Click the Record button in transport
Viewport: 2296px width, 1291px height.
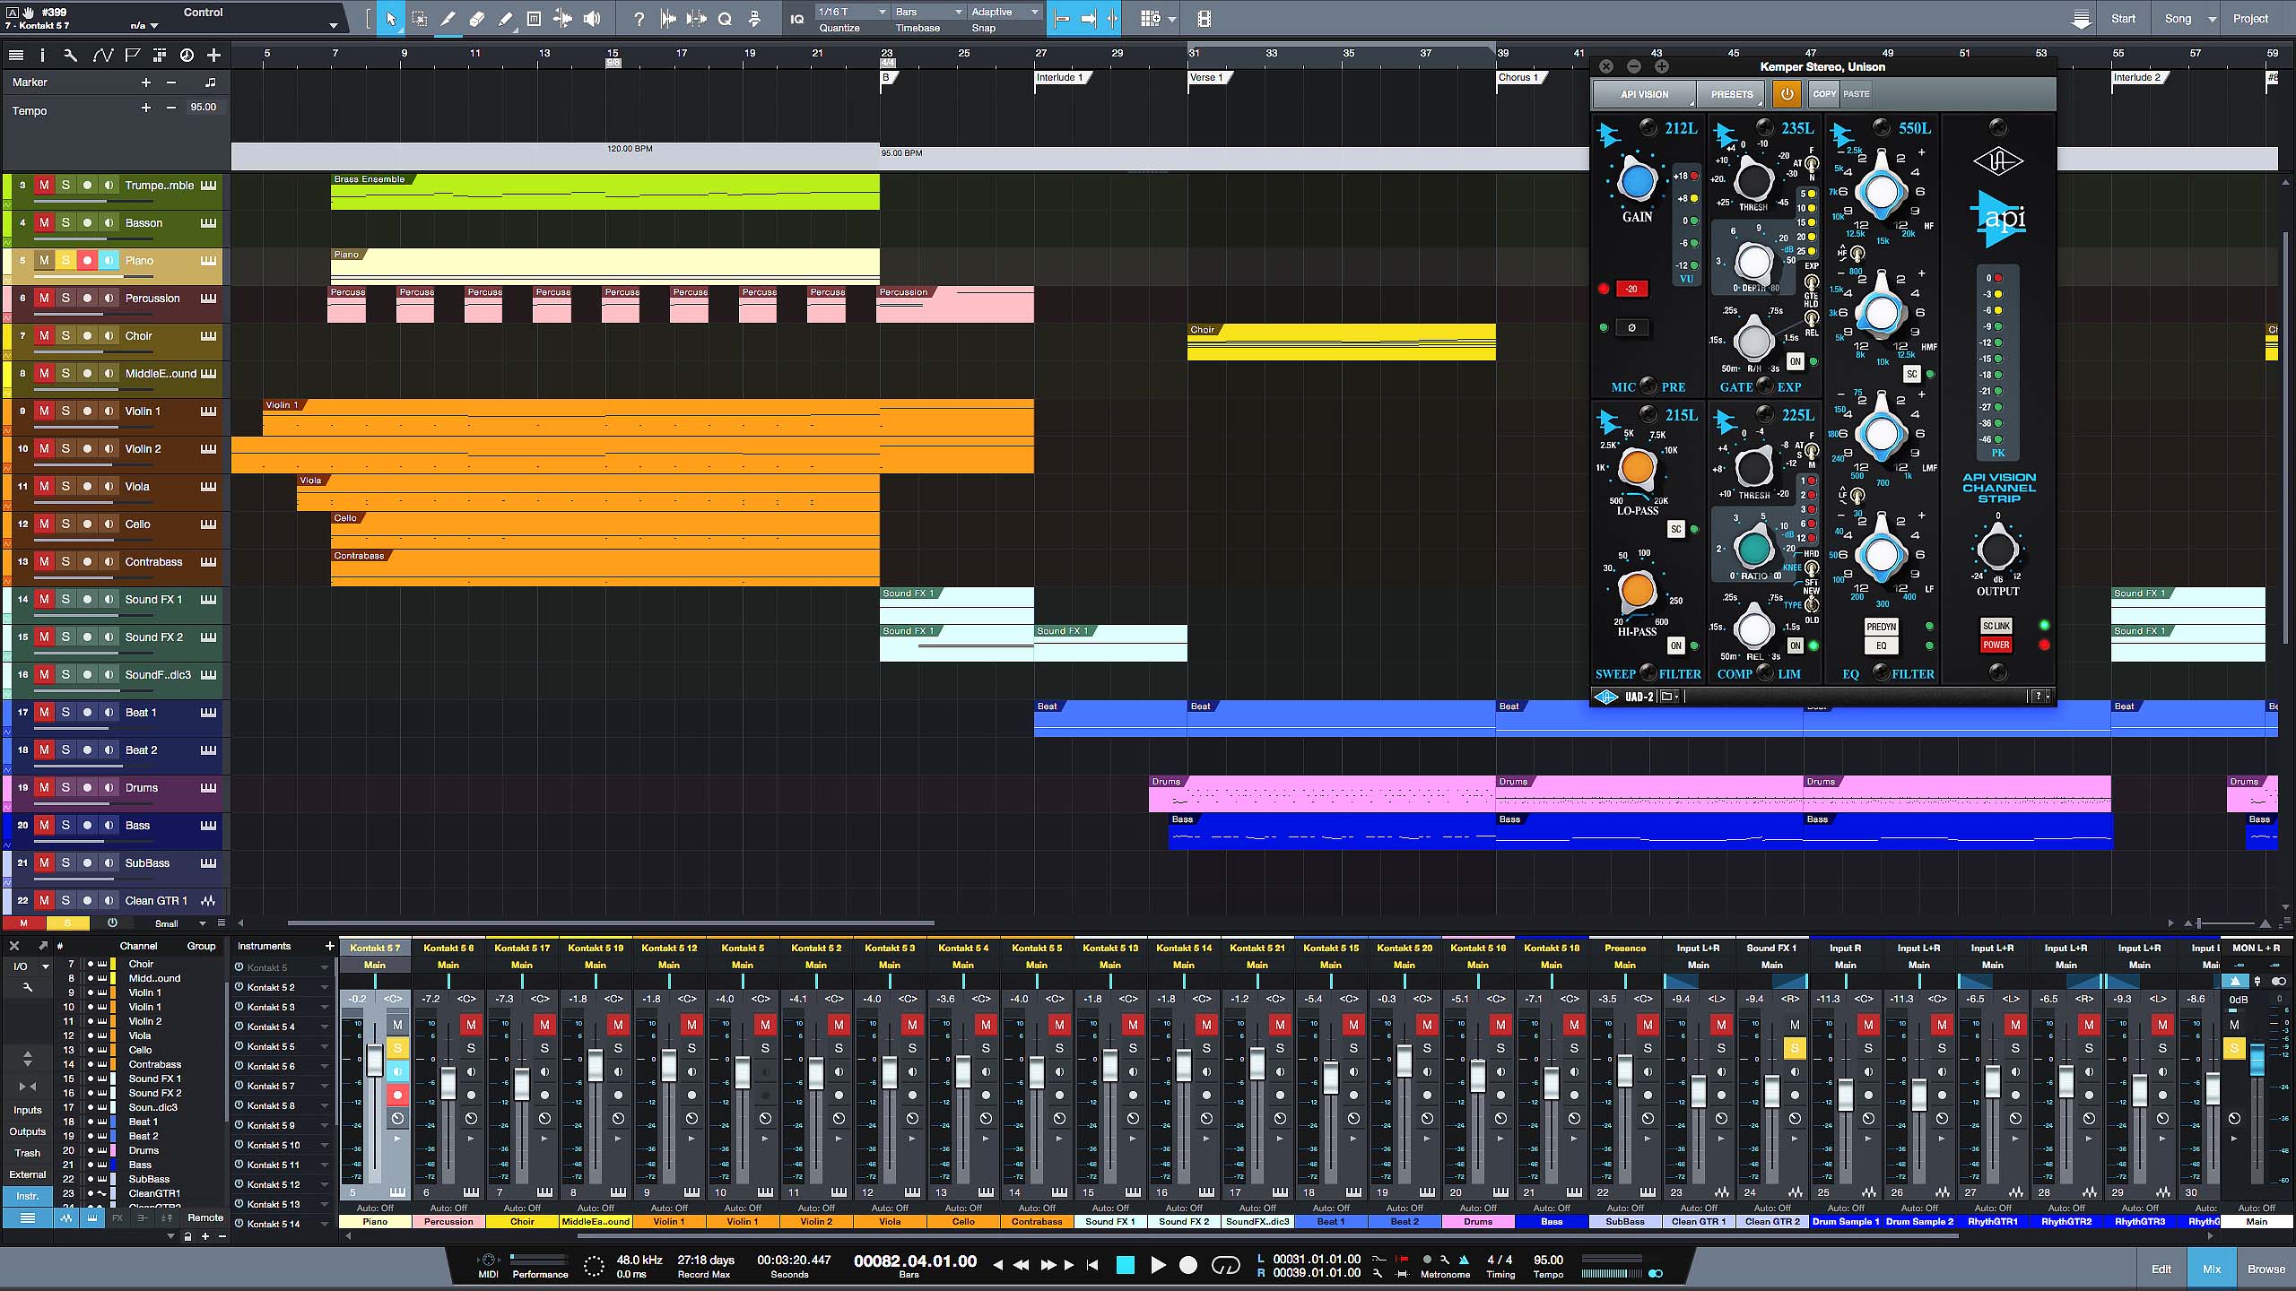click(x=1188, y=1265)
